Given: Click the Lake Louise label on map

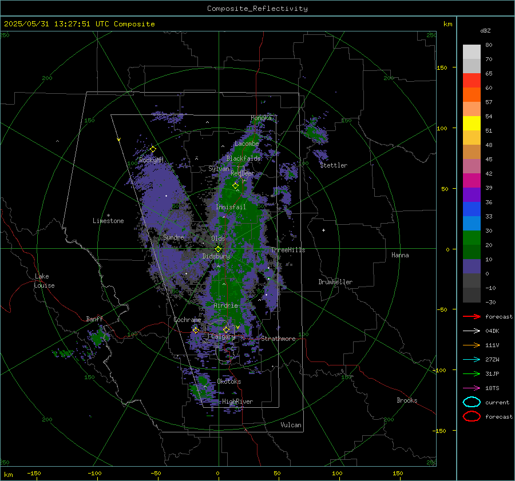Looking at the screenshot, I should click(44, 281).
